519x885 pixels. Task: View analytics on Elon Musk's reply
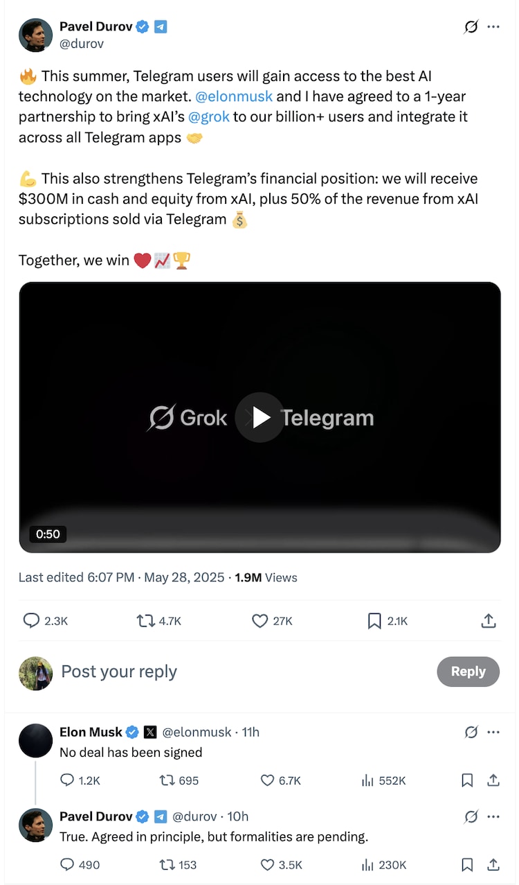click(x=367, y=780)
